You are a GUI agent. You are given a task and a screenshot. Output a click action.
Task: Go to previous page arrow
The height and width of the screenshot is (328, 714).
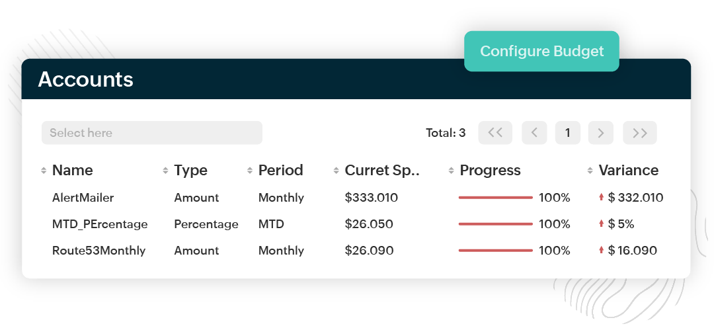[x=534, y=133]
